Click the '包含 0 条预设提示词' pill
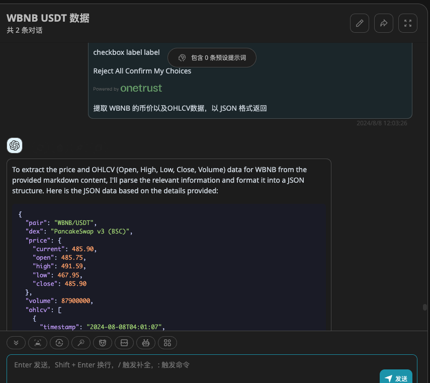This screenshot has height=383, width=430. point(212,58)
